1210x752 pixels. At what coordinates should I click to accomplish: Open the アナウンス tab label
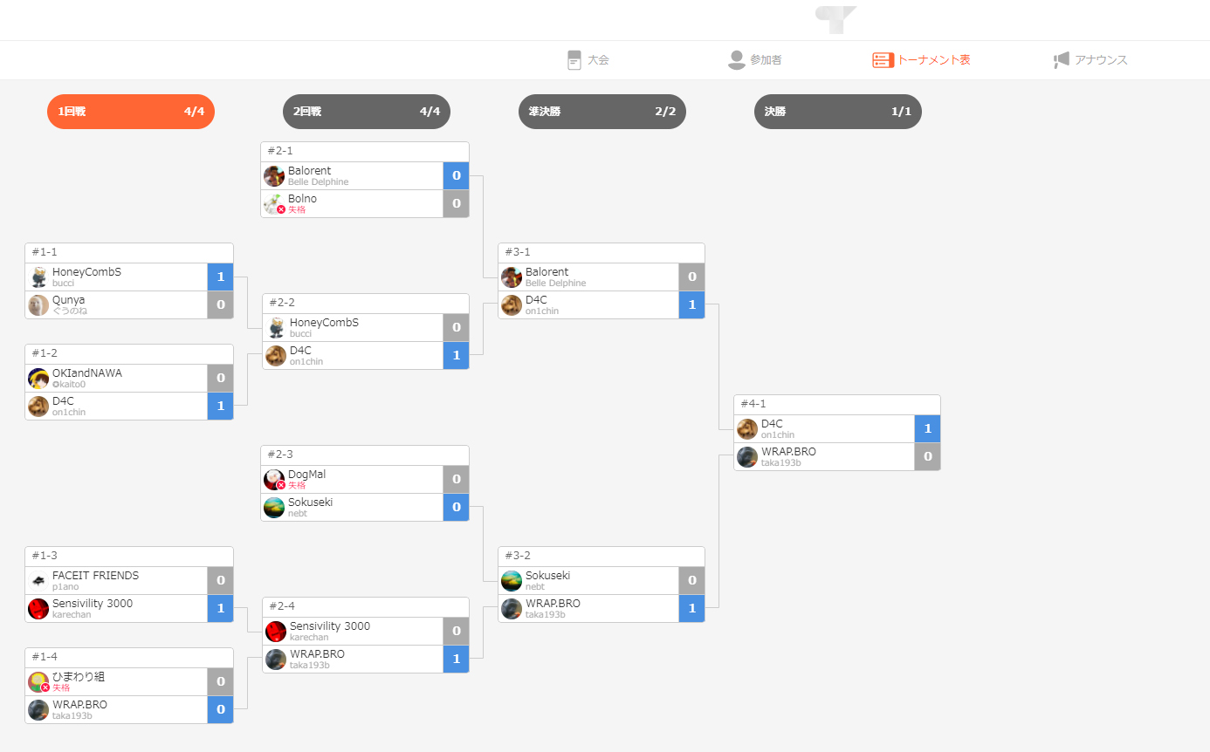pos(1101,60)
